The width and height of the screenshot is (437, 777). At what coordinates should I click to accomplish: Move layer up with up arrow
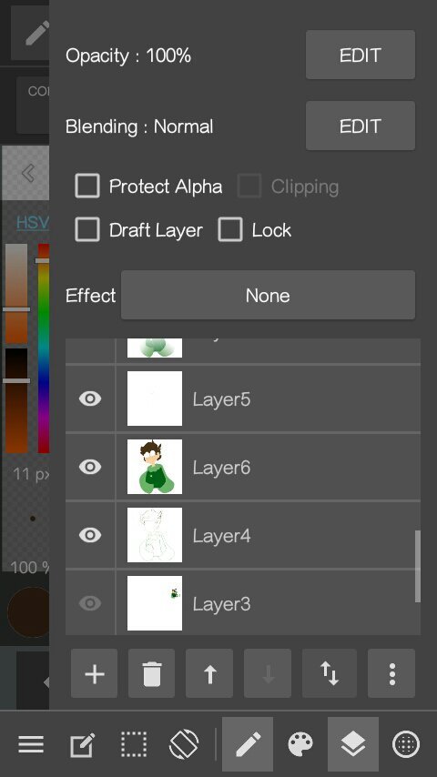[209, 673]
